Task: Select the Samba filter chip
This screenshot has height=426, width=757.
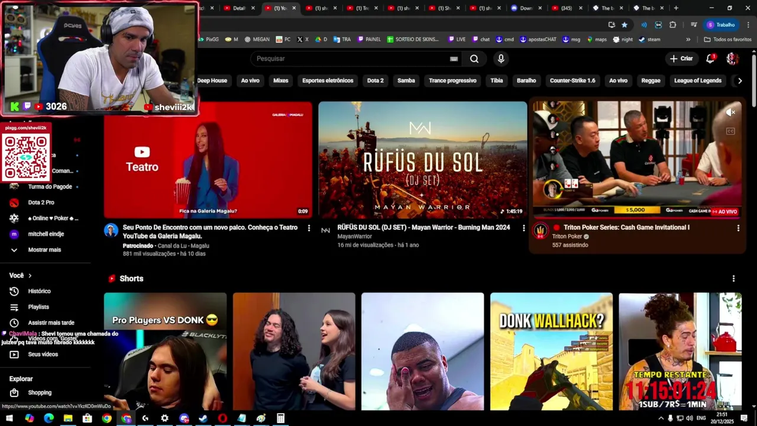Action: [x=406, y=80]
